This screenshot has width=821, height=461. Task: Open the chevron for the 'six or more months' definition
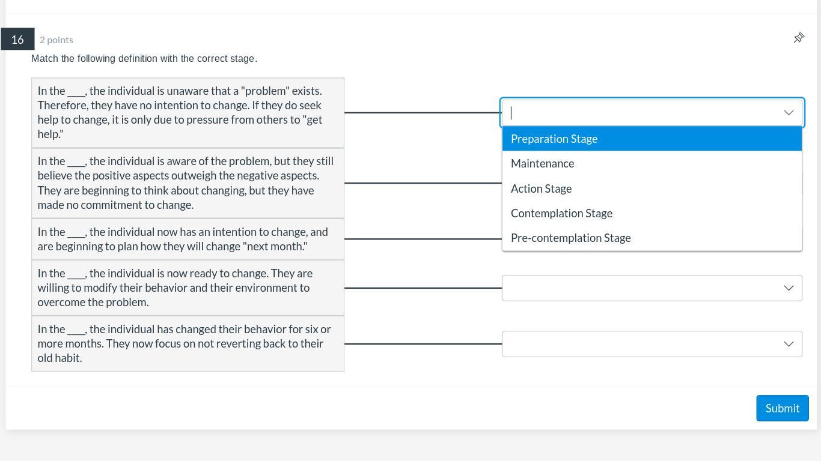(x=789, y=344)
